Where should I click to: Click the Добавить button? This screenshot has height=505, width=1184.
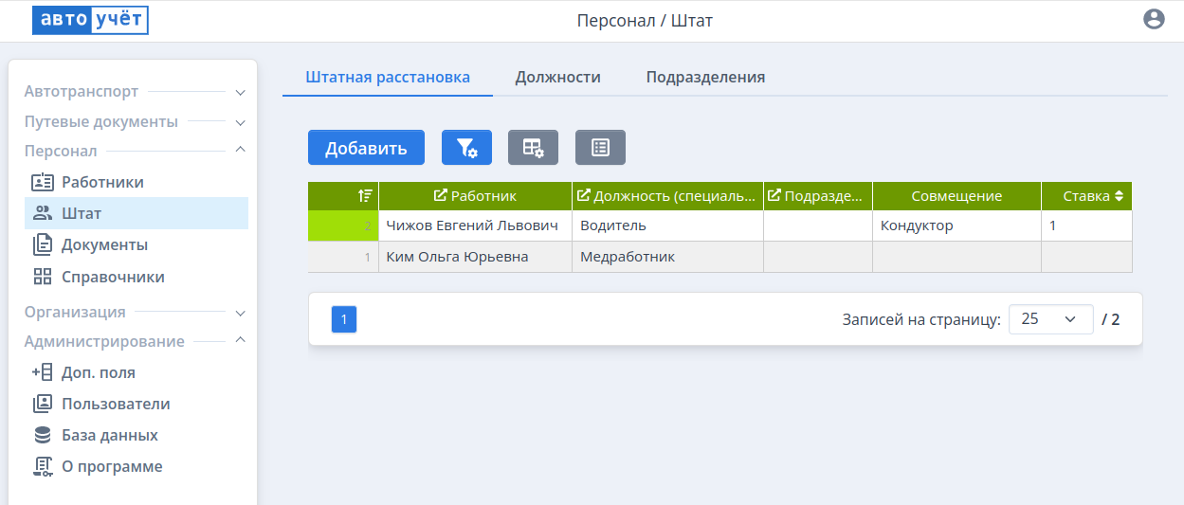366,148
